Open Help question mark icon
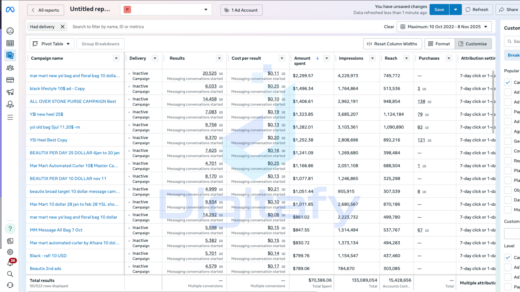The height and width of the screenshot is (292, 520). pos(10,229)
